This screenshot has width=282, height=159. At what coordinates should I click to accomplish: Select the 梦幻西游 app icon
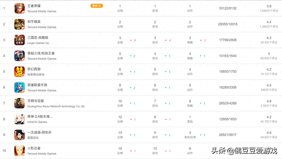(19, 71)
